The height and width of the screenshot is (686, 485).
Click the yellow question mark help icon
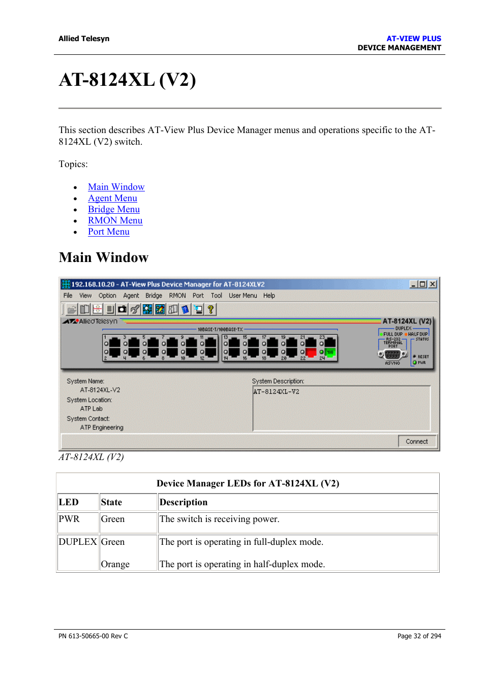pos(210,309)
